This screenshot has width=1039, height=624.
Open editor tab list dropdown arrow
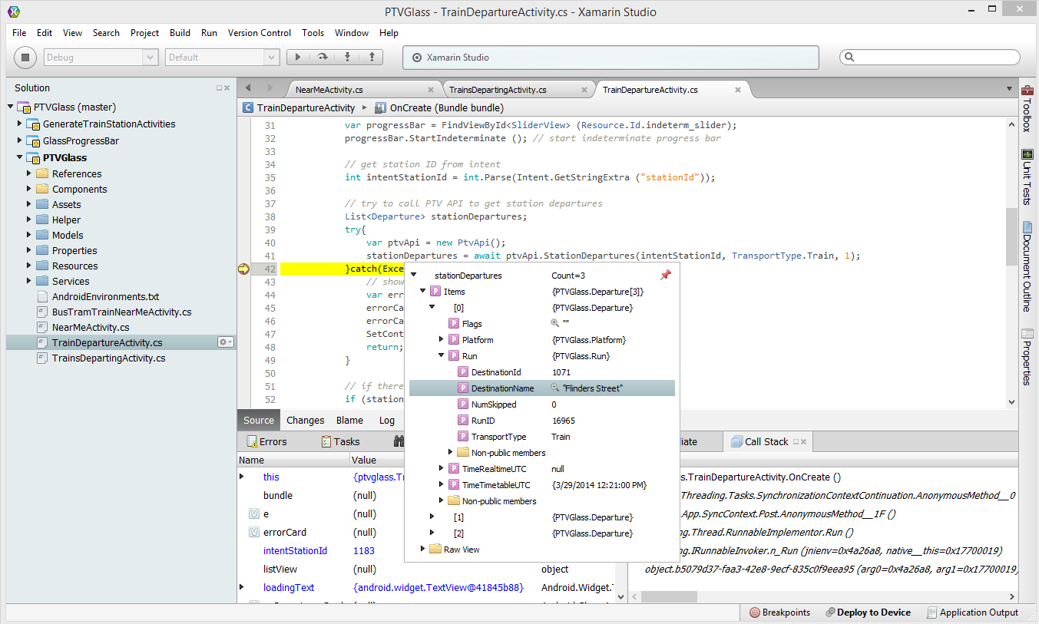click(1009, 89)
